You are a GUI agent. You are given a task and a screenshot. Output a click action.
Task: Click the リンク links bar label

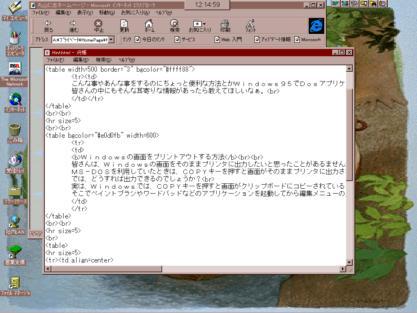tap(127, 40)
